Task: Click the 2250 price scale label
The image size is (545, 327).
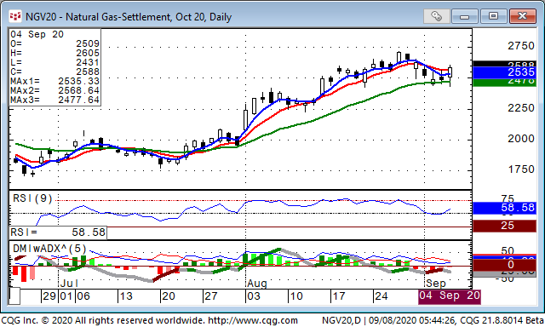Action: [521, 108]
